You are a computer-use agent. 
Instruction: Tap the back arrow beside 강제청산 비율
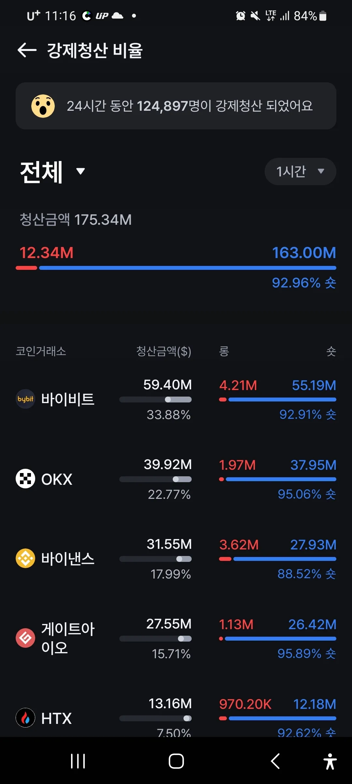click(x=27, y=50)
